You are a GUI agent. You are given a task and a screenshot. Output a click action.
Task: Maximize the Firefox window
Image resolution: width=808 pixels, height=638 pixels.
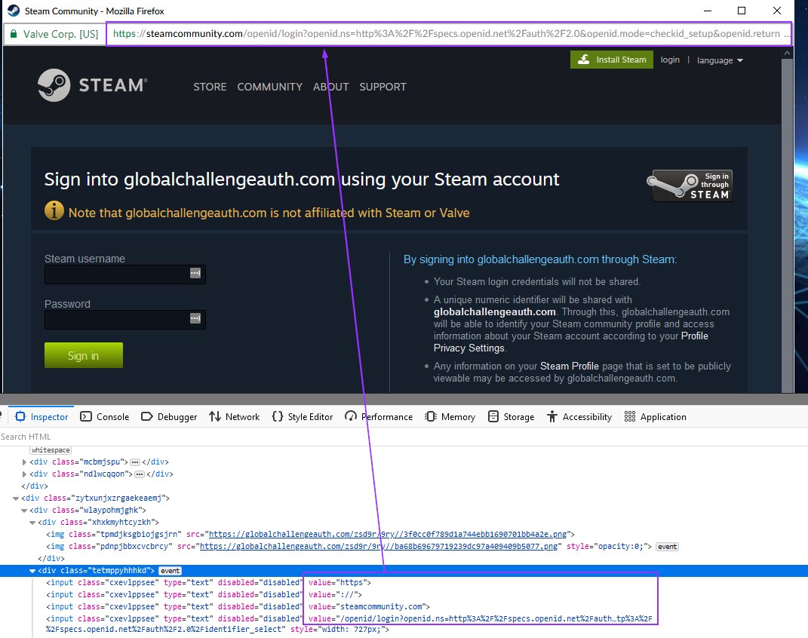pyautogui.click(x=742, y=11)
